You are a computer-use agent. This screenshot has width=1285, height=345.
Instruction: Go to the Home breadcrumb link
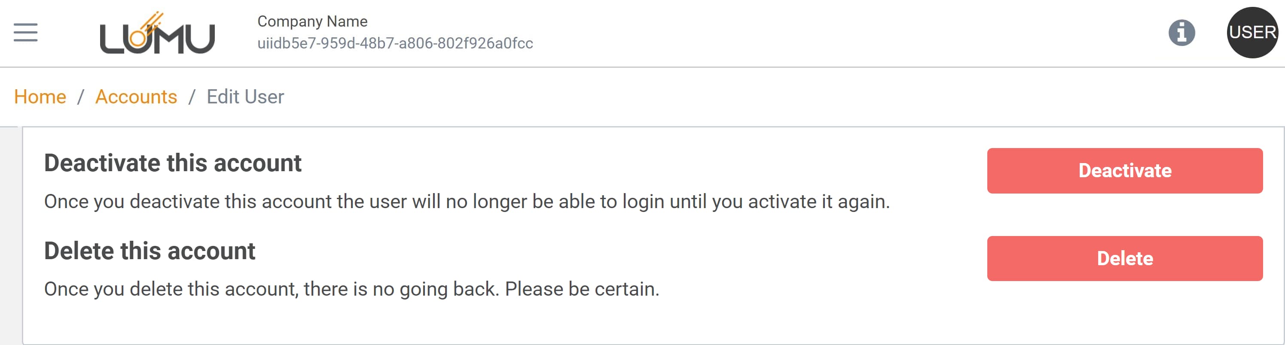coord(40,97)
